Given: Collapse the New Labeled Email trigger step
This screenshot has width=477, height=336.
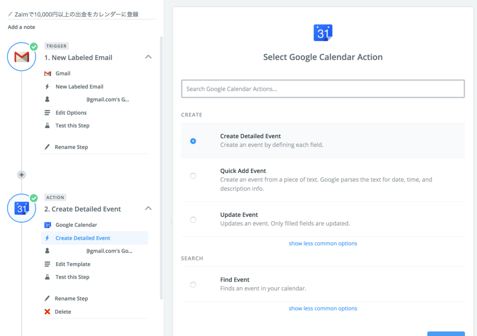Looking at the screenshot, I should pyautogui.click(x=148, y=57).
